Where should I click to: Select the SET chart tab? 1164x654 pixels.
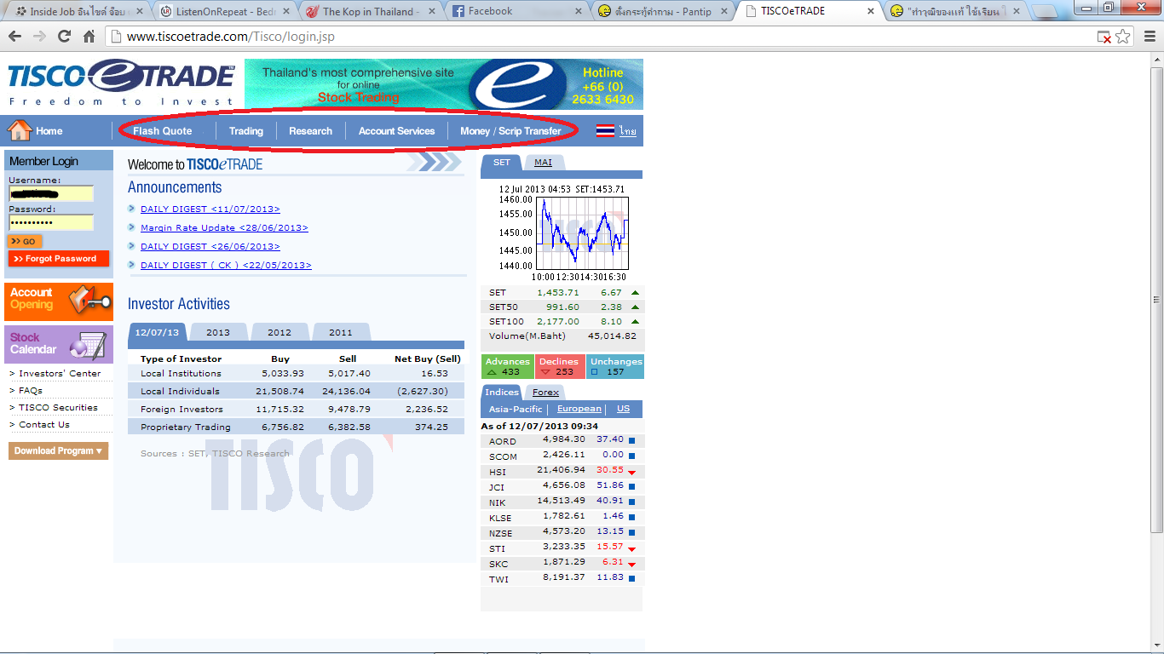502,163
